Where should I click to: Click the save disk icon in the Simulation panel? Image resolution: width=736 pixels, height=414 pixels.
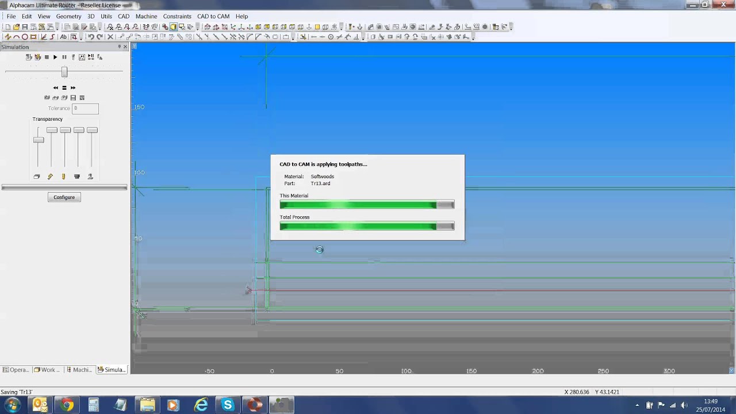coord(73,98)
